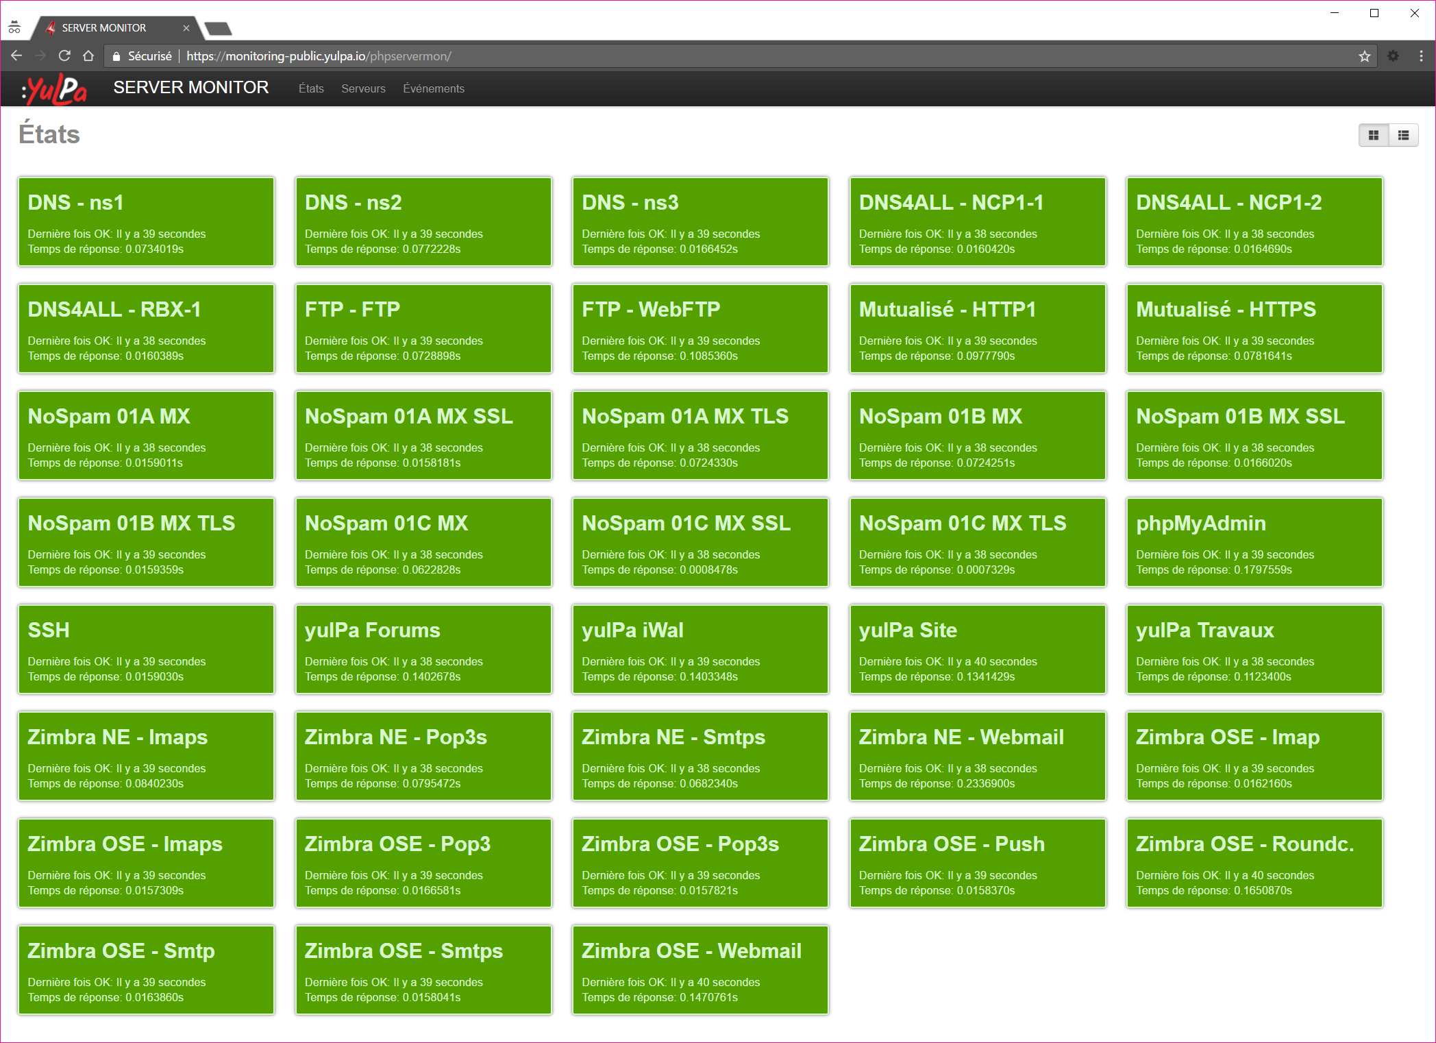View Zimbra NE - Smtps card

[700, 756]
